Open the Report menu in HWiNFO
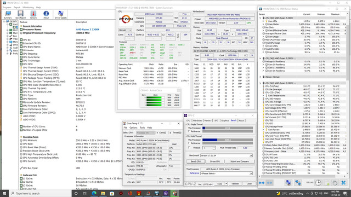351x197 pixels. (17, 7)
